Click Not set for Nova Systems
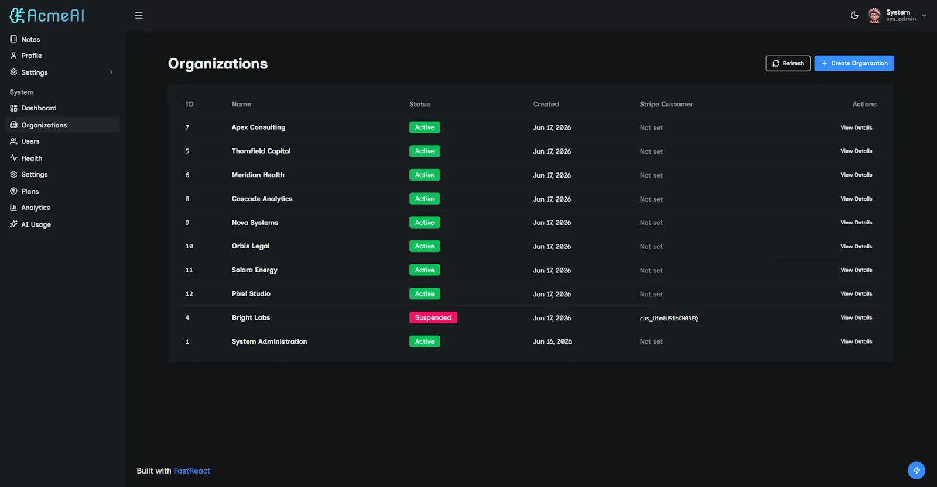This screenshot has width=937, height=487. click(651, 223)
